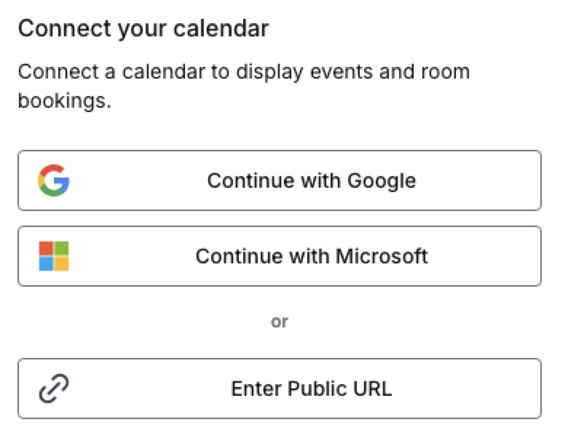The image size is (568, 438).
Task: Click the yellow square in Microsoft logo
Action: pyautogui.click(x=62, y=263)
